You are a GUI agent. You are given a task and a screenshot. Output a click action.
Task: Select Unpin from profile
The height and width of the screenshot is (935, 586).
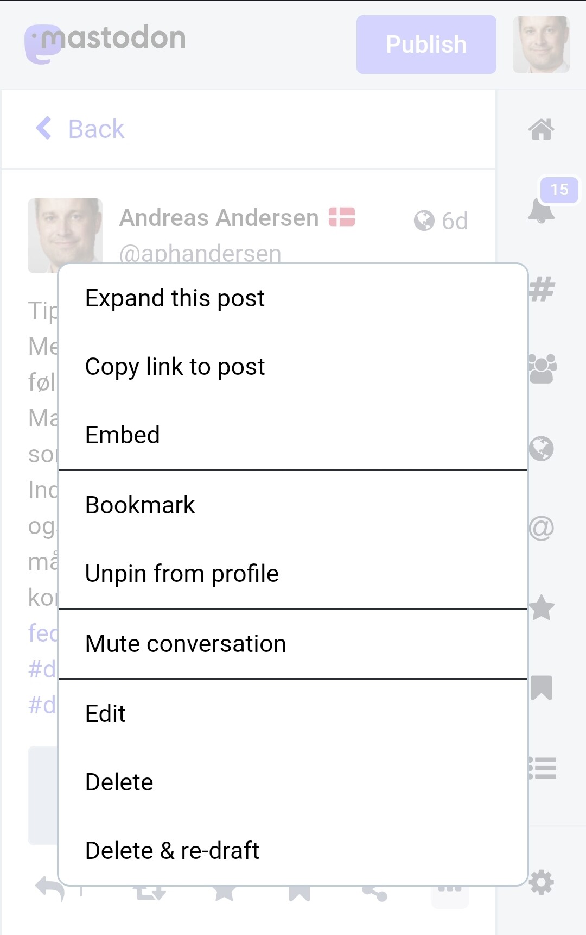293,574
